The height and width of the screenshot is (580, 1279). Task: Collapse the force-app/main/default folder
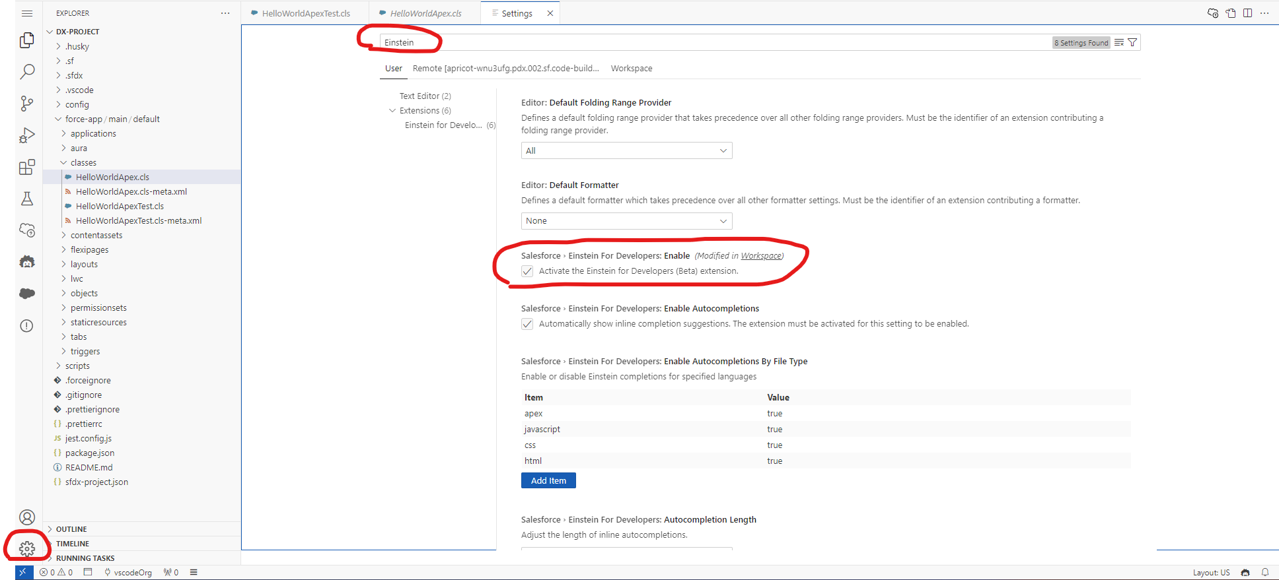[x=59, y=119]
